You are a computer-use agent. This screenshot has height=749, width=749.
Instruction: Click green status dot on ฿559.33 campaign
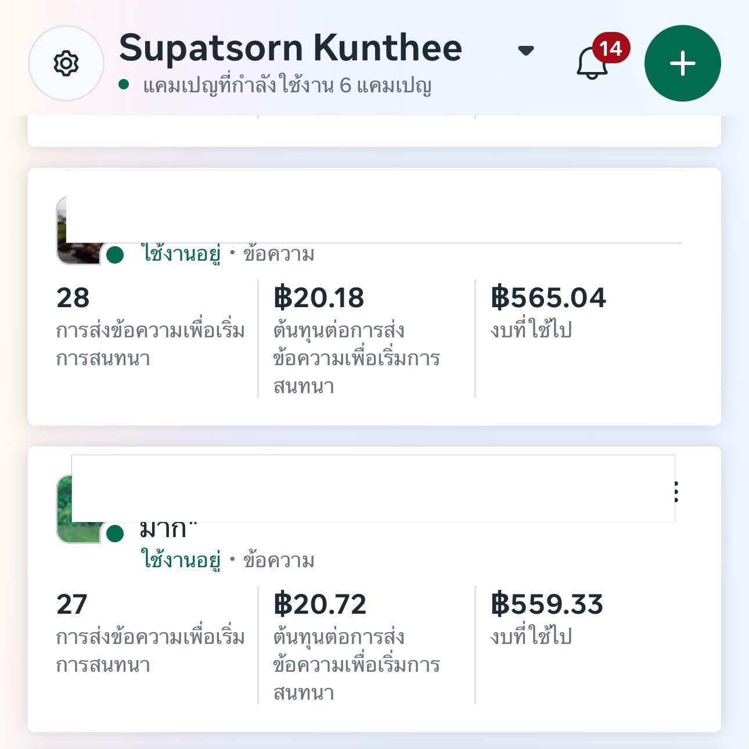coord(115,534)
